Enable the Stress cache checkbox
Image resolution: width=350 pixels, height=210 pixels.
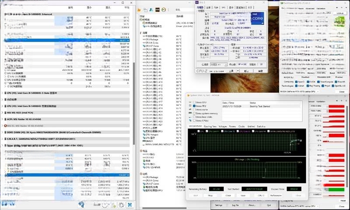click(x=194, y=109)
